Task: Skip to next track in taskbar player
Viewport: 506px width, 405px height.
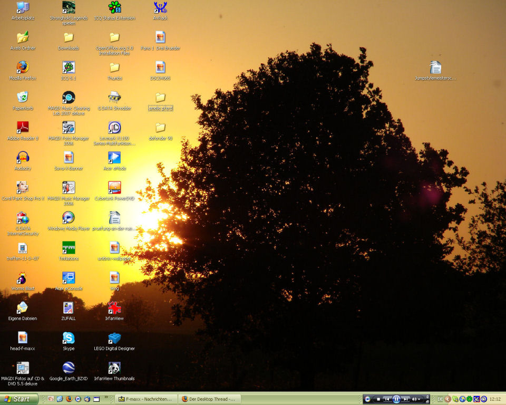Action: (406, 399)
